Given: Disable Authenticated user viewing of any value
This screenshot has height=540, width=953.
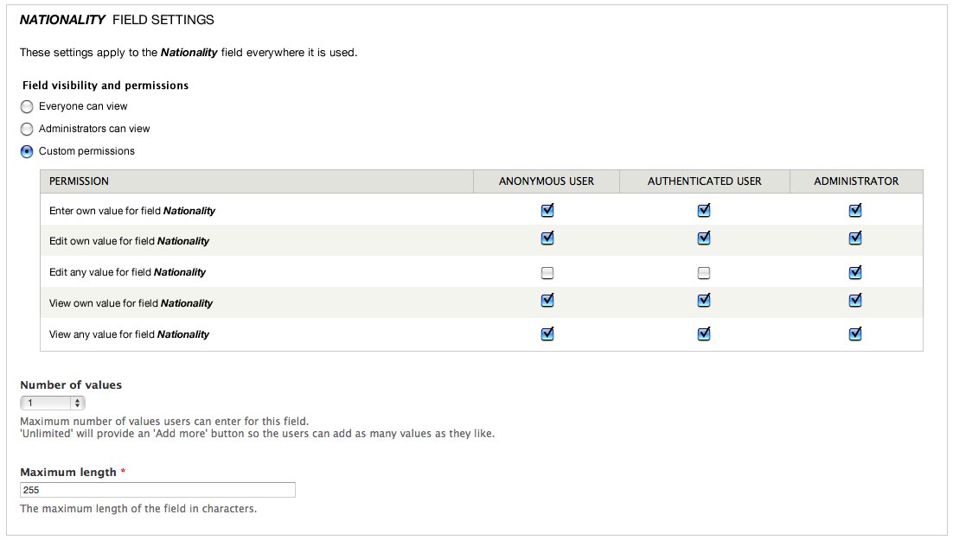Looking at the screenshot, I should coord(704,334).
